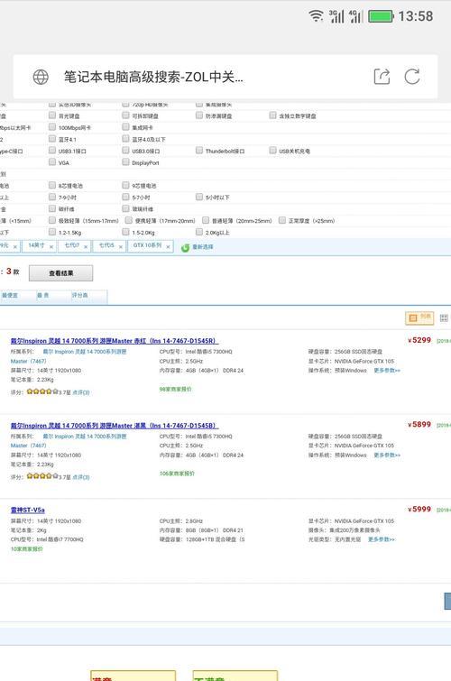451x681 pixels.
Task: Check the 100Mbps网卡 checkbox
Action: pyautogui.click(x=52, y=127)
